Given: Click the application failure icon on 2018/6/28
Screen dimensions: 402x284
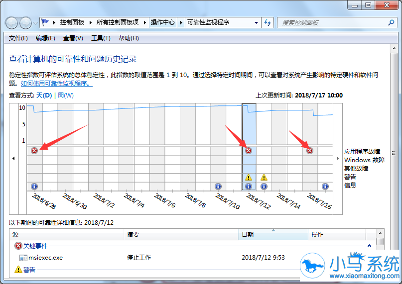Looking at the screenshot, I should tap(34, 151).
